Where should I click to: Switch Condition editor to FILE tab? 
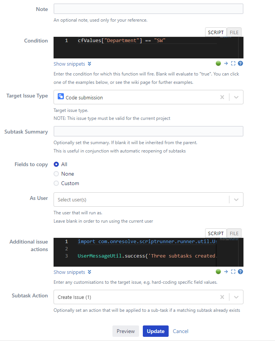[234, 32]
